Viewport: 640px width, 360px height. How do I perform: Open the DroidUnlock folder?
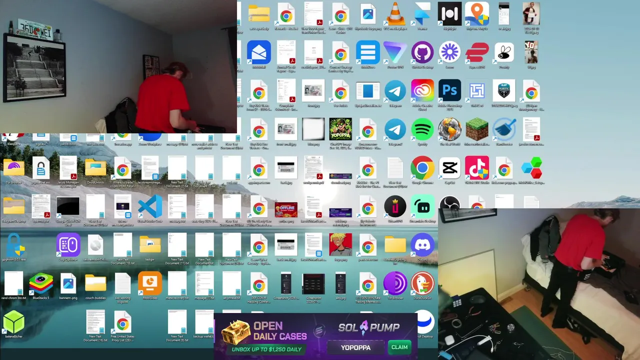click(x=95, y=168)
